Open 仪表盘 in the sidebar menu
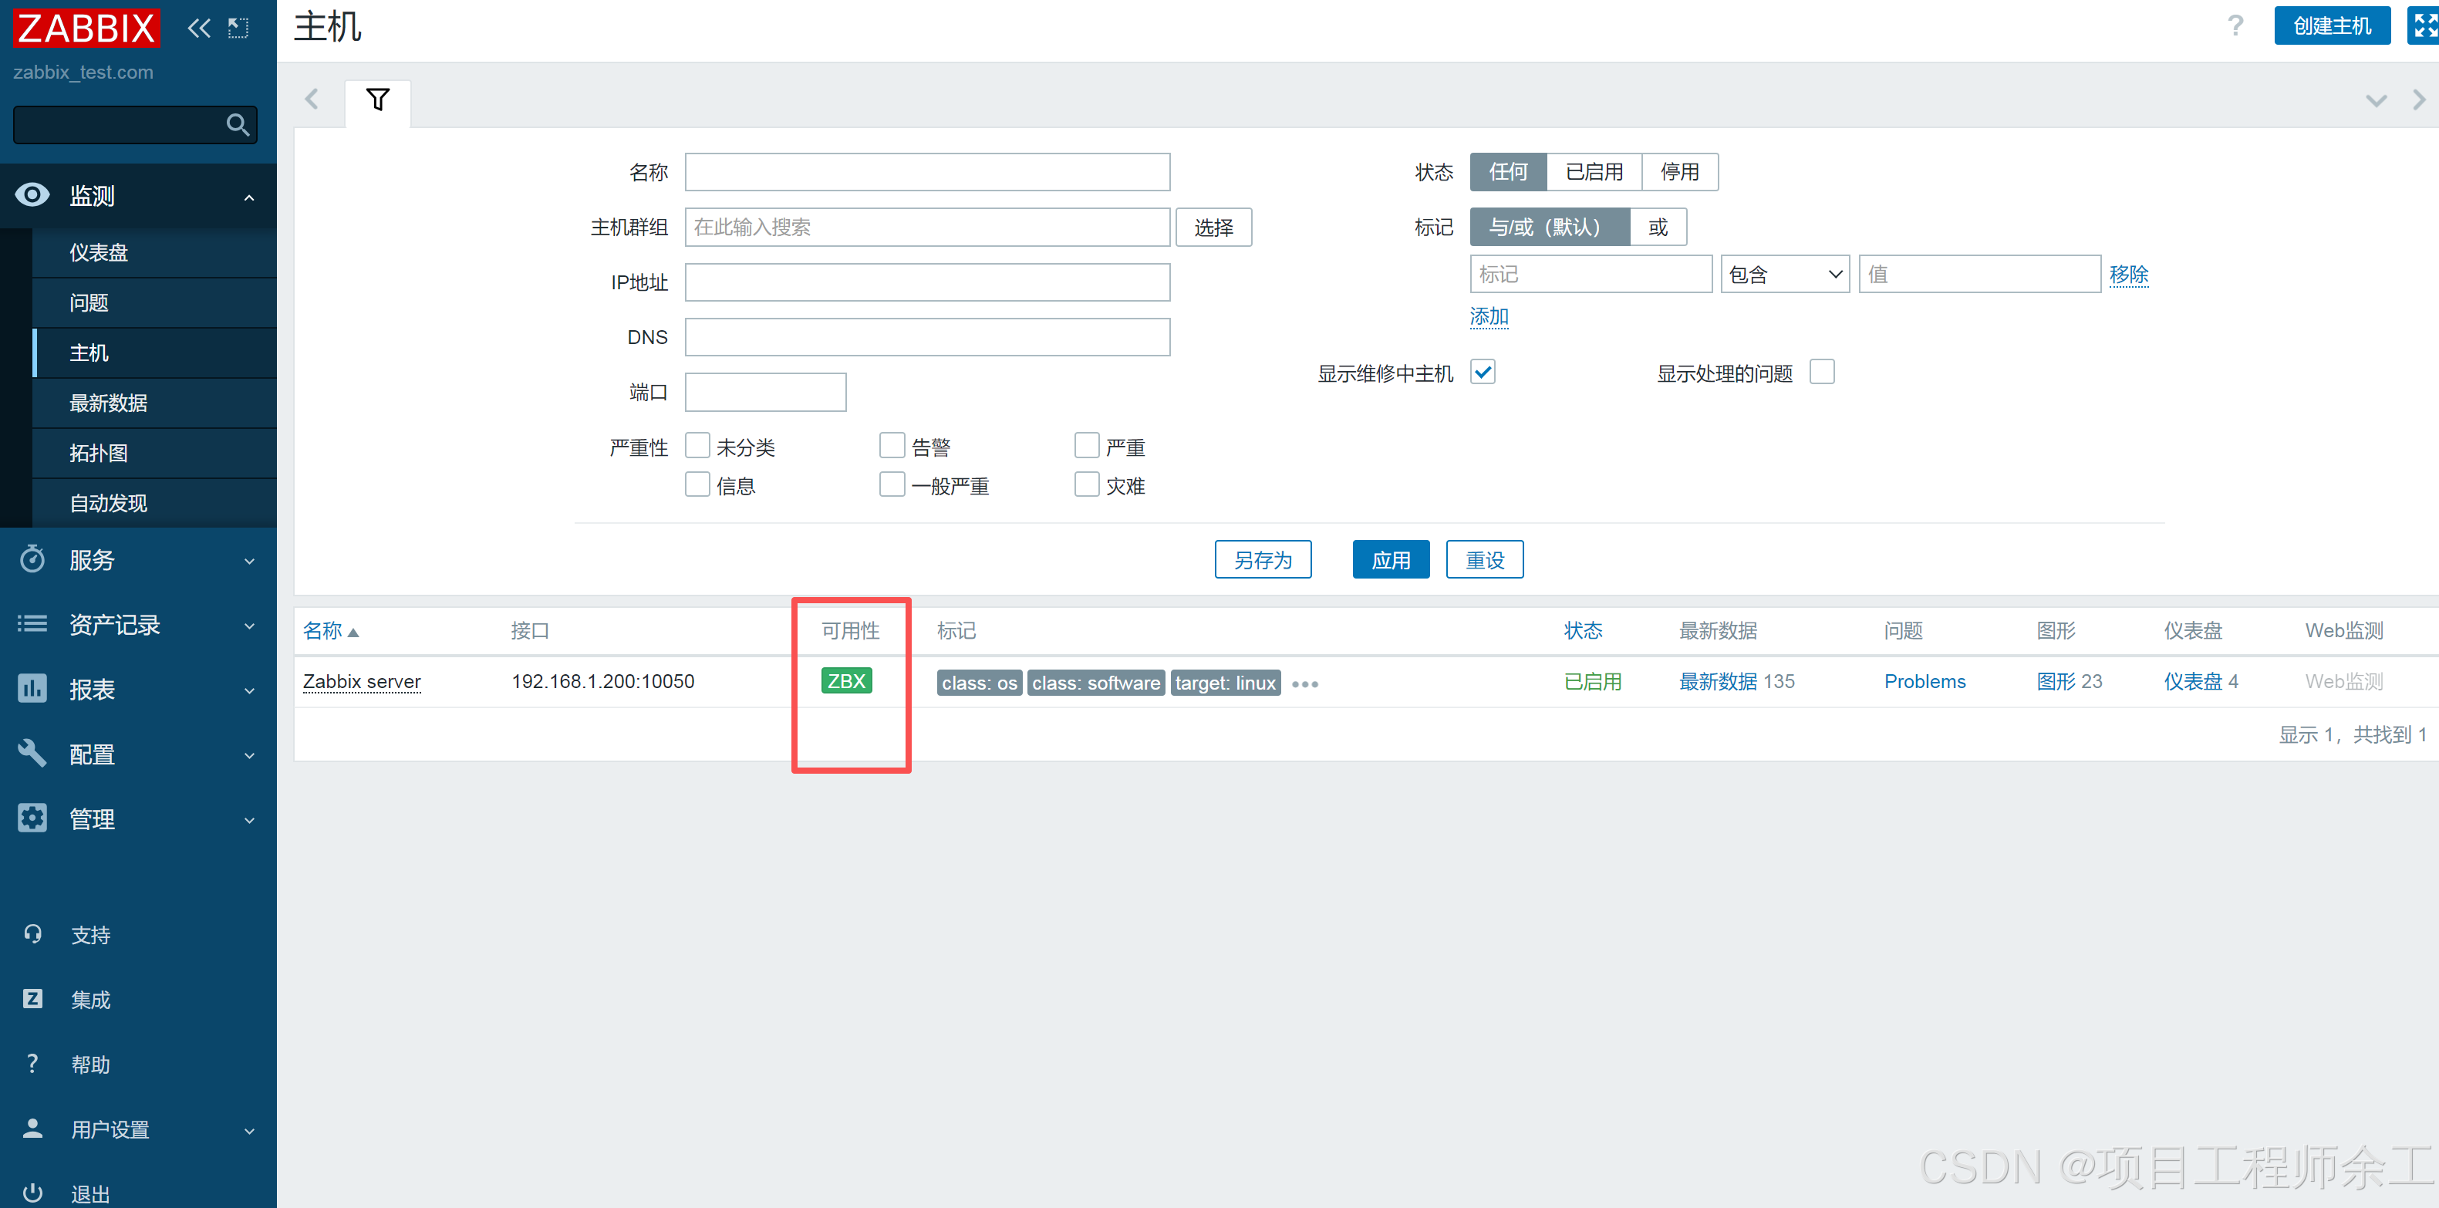Viewport: 2439px width, 1208px height. pos(99,253)
